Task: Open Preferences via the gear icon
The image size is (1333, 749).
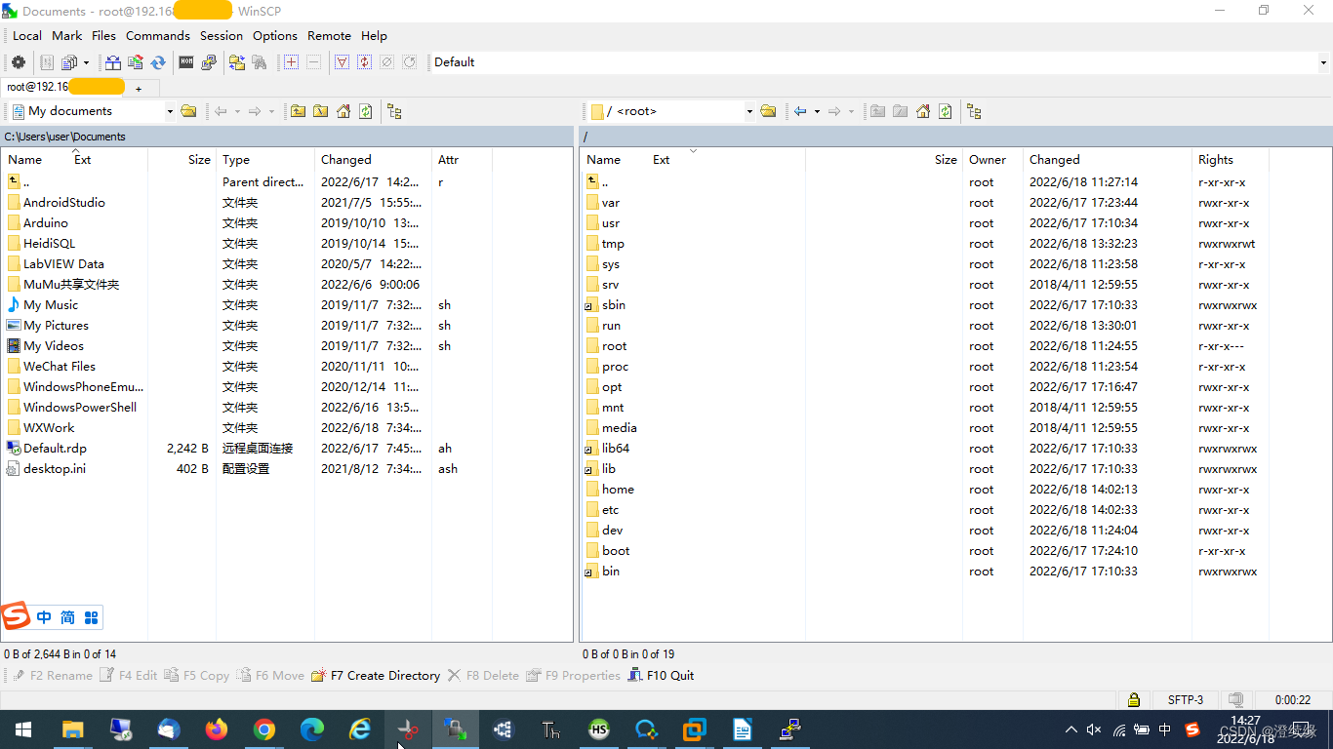Action: pyautogui.click(x=18, y=62)
